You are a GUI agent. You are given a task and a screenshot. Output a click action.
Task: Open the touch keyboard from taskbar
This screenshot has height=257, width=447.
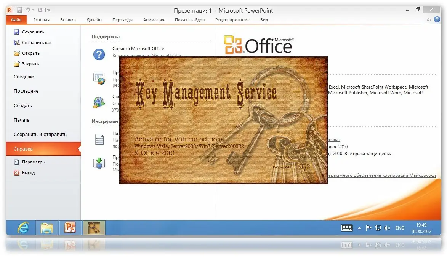(x=347, y=228)
